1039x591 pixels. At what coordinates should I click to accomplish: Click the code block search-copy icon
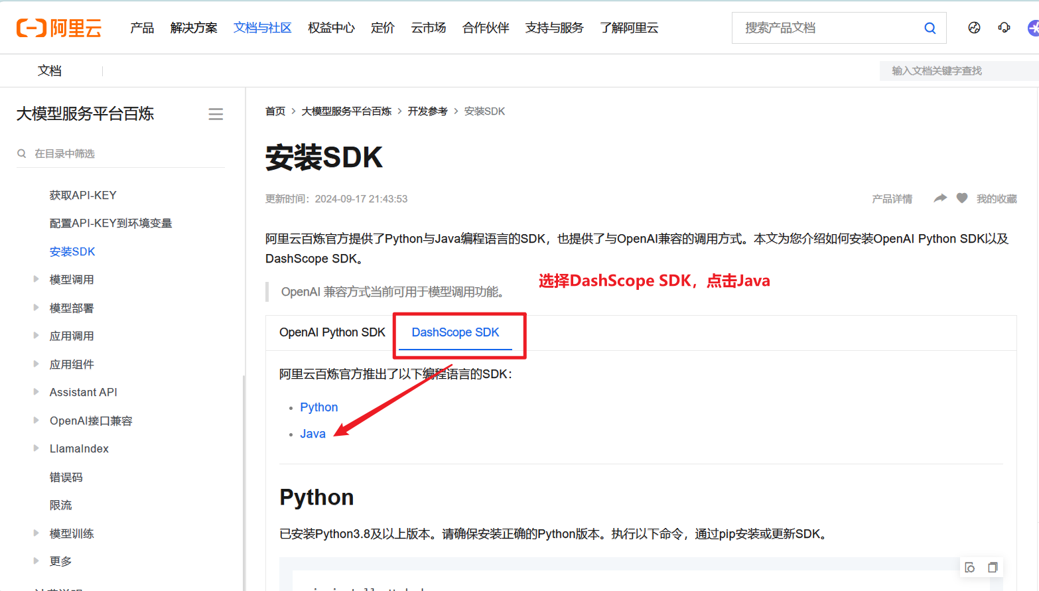[970, 567]
